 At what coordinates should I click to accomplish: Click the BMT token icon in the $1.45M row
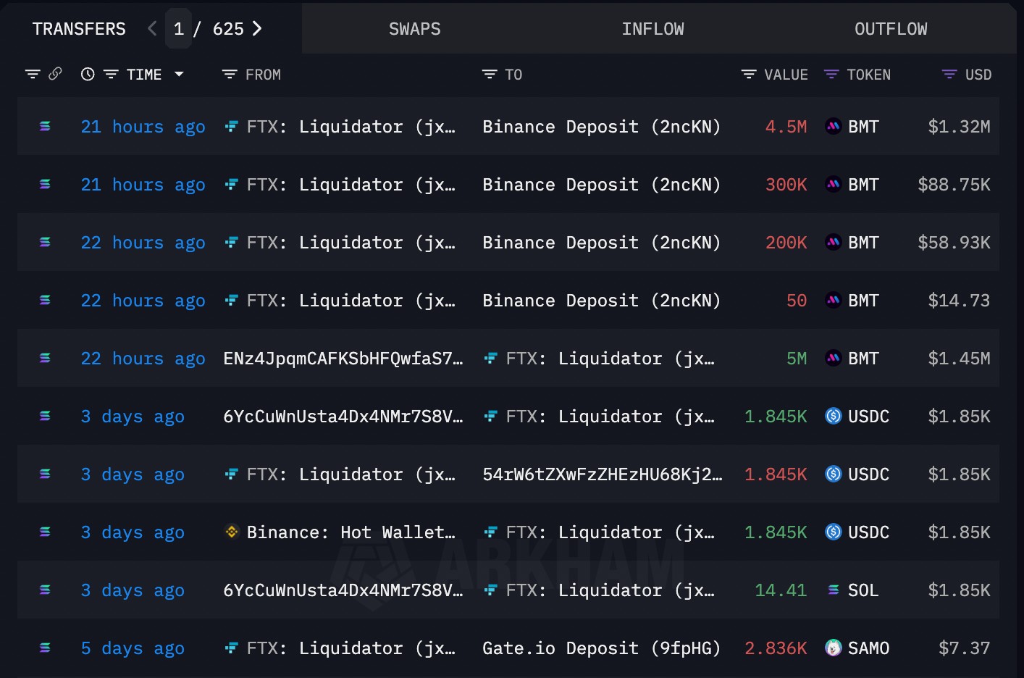(834, 359)
